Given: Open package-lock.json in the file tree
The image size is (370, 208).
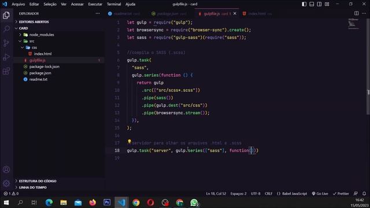Looking at the screenshot, I should pos(44,66).
